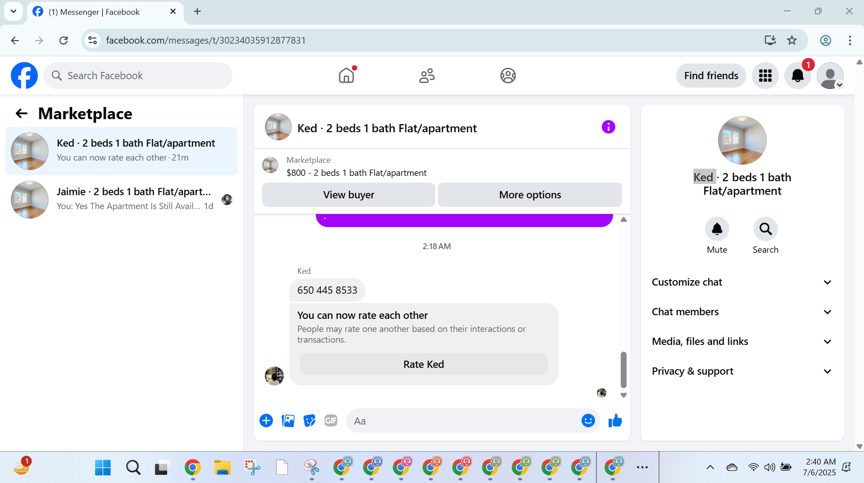Click the Search Facebook field
864x483 pixels.
[x=138, y=76]
